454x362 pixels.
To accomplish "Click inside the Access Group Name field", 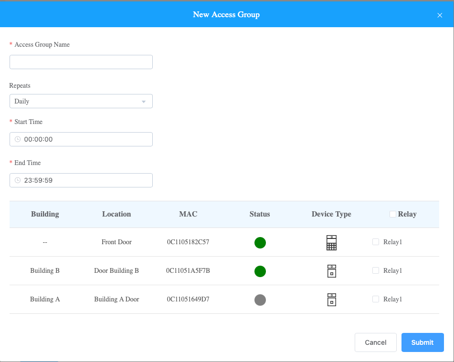I will [81, 62].
